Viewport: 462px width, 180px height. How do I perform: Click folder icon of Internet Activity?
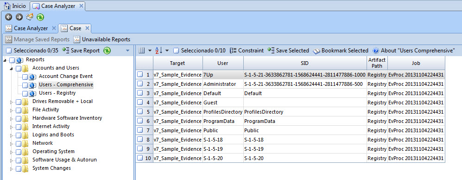(x=25, y=127)
